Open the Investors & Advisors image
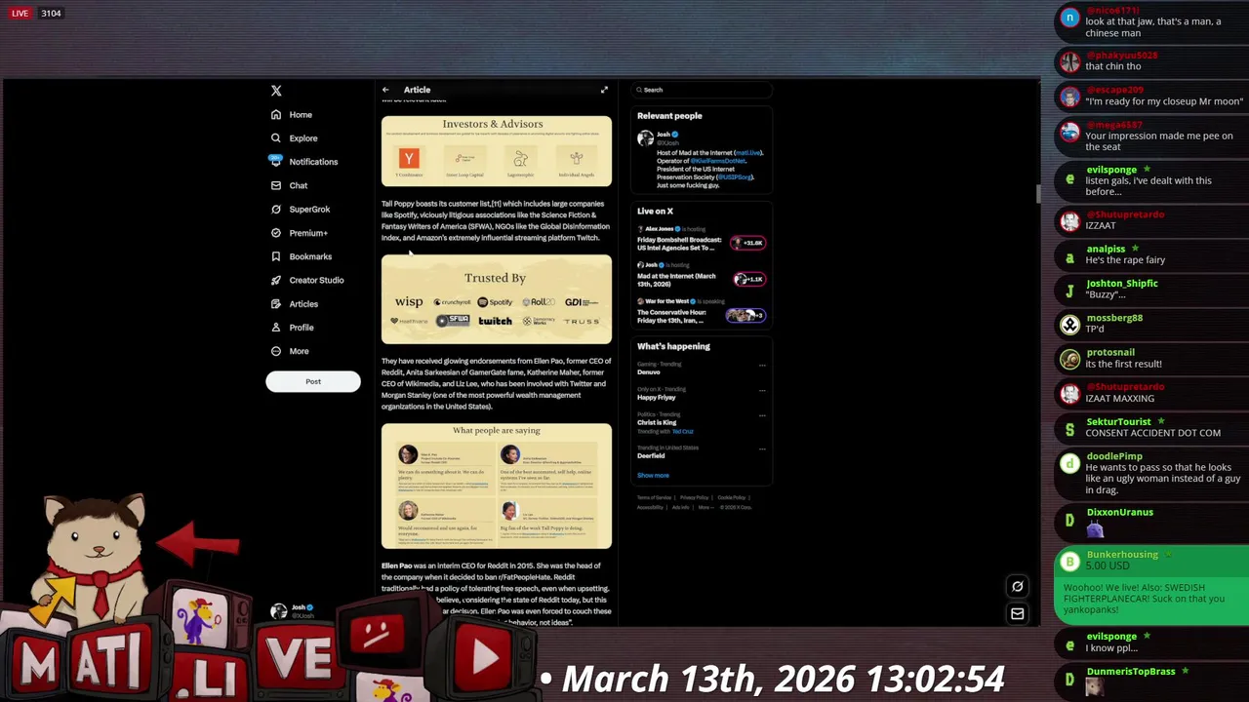 click(x=497, y=151)
